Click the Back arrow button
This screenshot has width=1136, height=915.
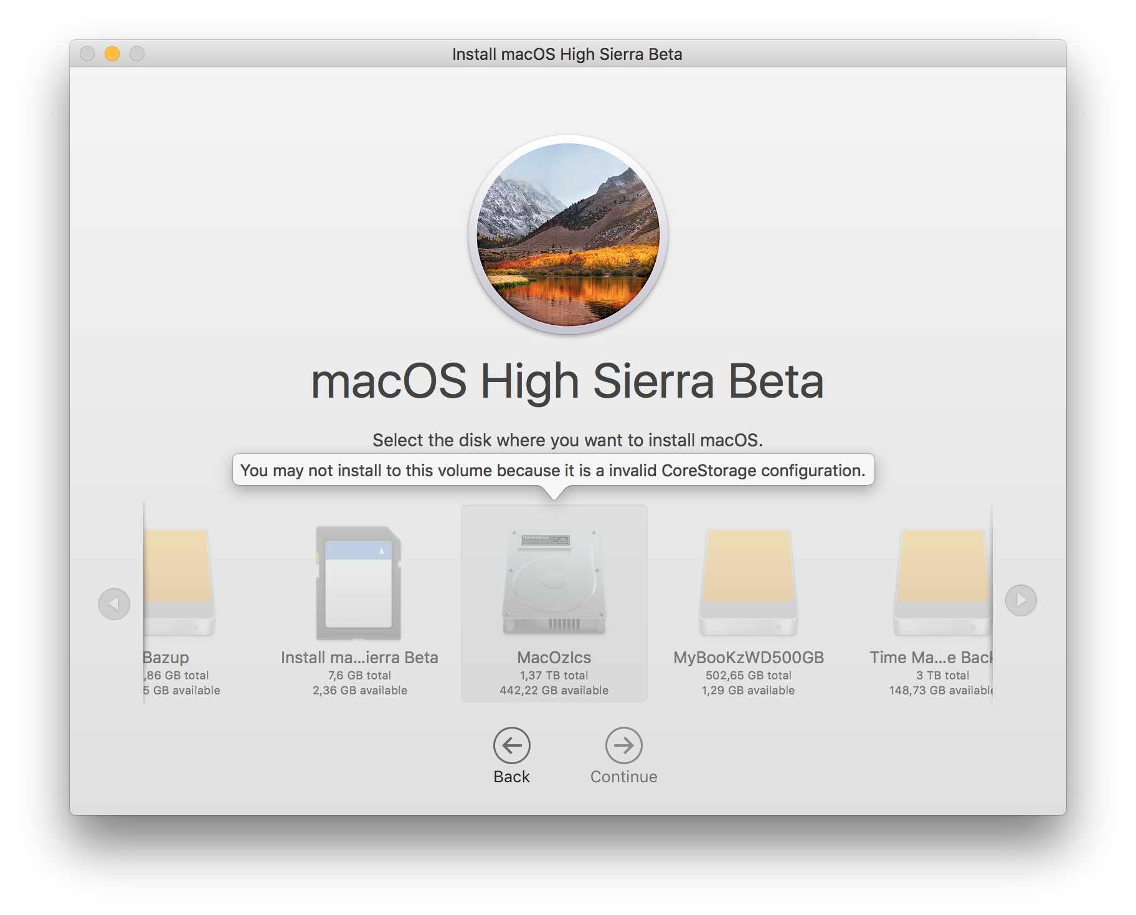coord(511,745)
